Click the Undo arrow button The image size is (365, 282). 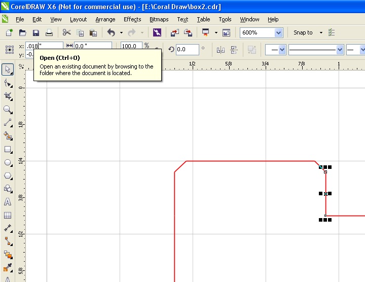click(x=111, y=32)
